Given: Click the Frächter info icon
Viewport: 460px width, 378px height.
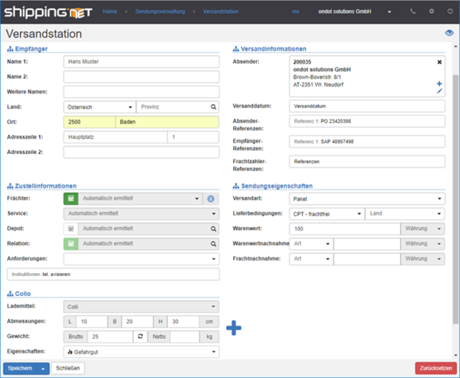Looking at the screenshot, I should coord(210,198).
